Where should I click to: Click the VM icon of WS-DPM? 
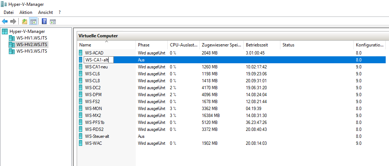point(80,94)
